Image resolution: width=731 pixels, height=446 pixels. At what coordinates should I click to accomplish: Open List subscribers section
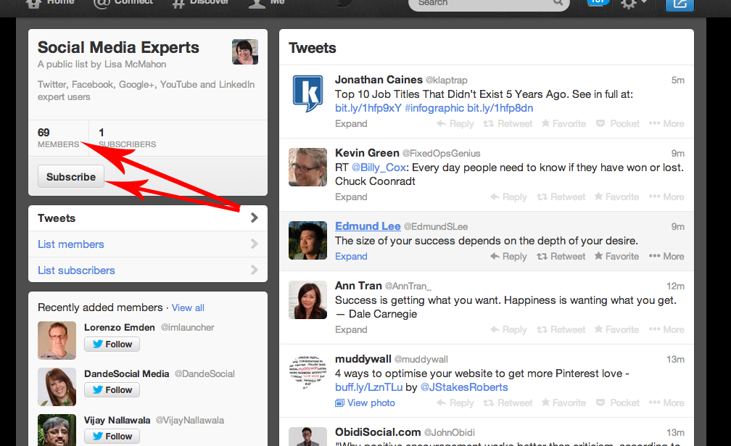point(76,271)
